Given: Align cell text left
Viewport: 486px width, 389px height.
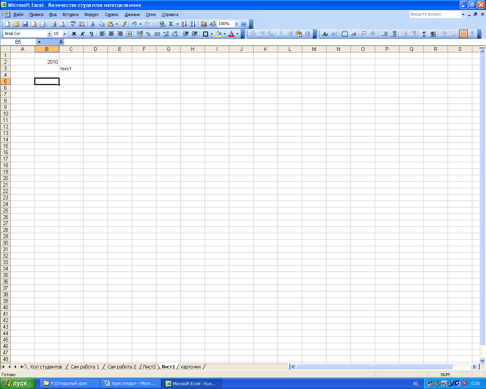Looking at the screenshot, I should click(x=103, y=34).
